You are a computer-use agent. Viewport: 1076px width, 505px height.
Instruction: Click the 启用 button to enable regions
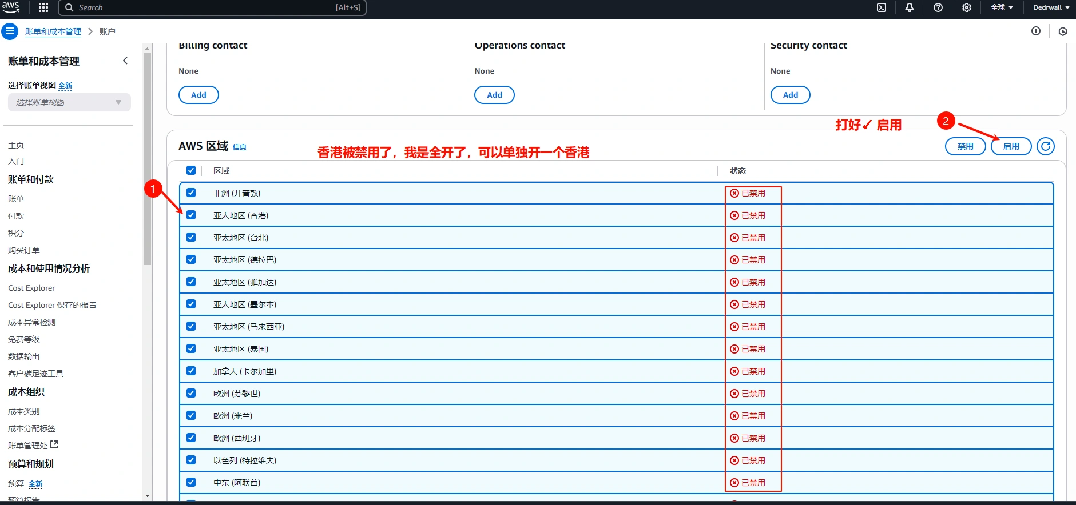coord(1011,146)
